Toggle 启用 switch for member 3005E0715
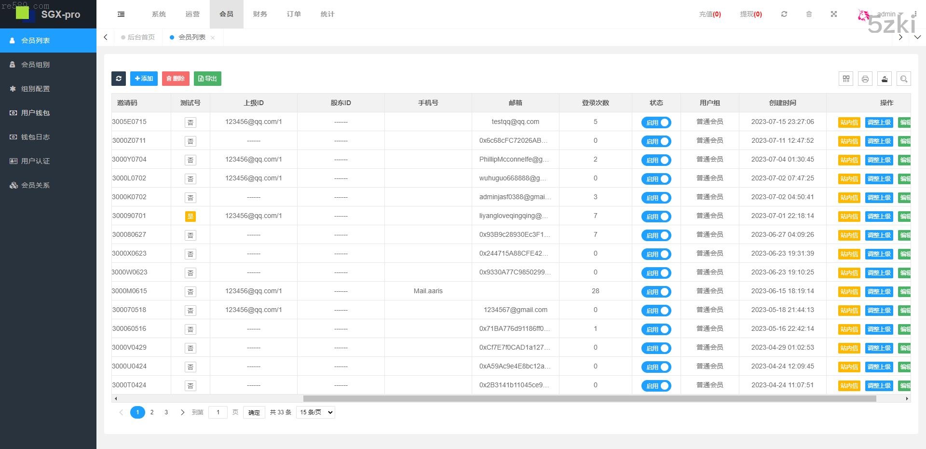926x449 pixels. point(656,122)
